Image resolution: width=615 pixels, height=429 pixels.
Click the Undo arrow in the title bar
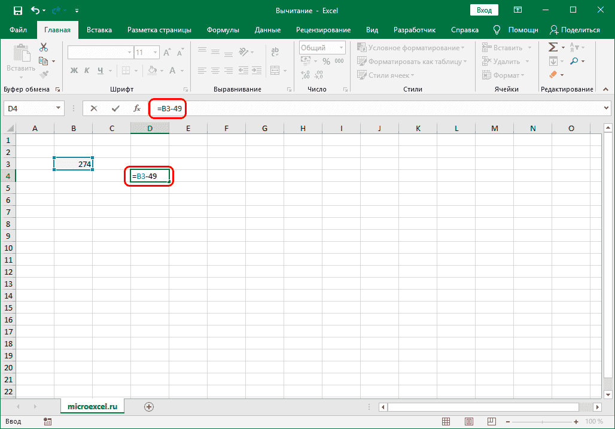click(x=35, y=10)
